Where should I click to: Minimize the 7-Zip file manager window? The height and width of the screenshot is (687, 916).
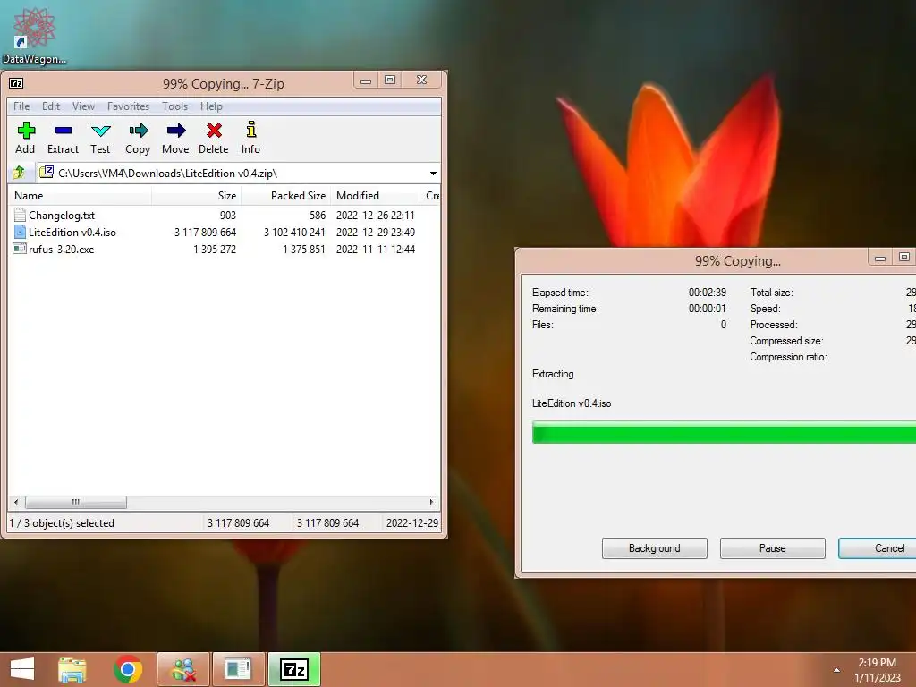[366, 81]
